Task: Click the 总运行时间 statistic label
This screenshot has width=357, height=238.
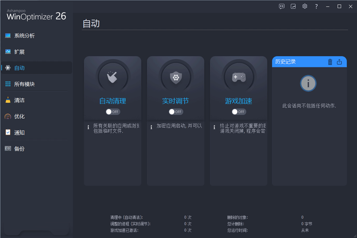Action: [237, 230]
